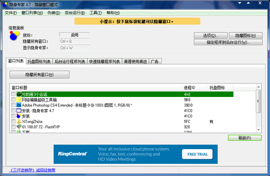This screenshot has width=270, height=176.
Task: Select process ID 5FC cell
Action: point(187,122)
